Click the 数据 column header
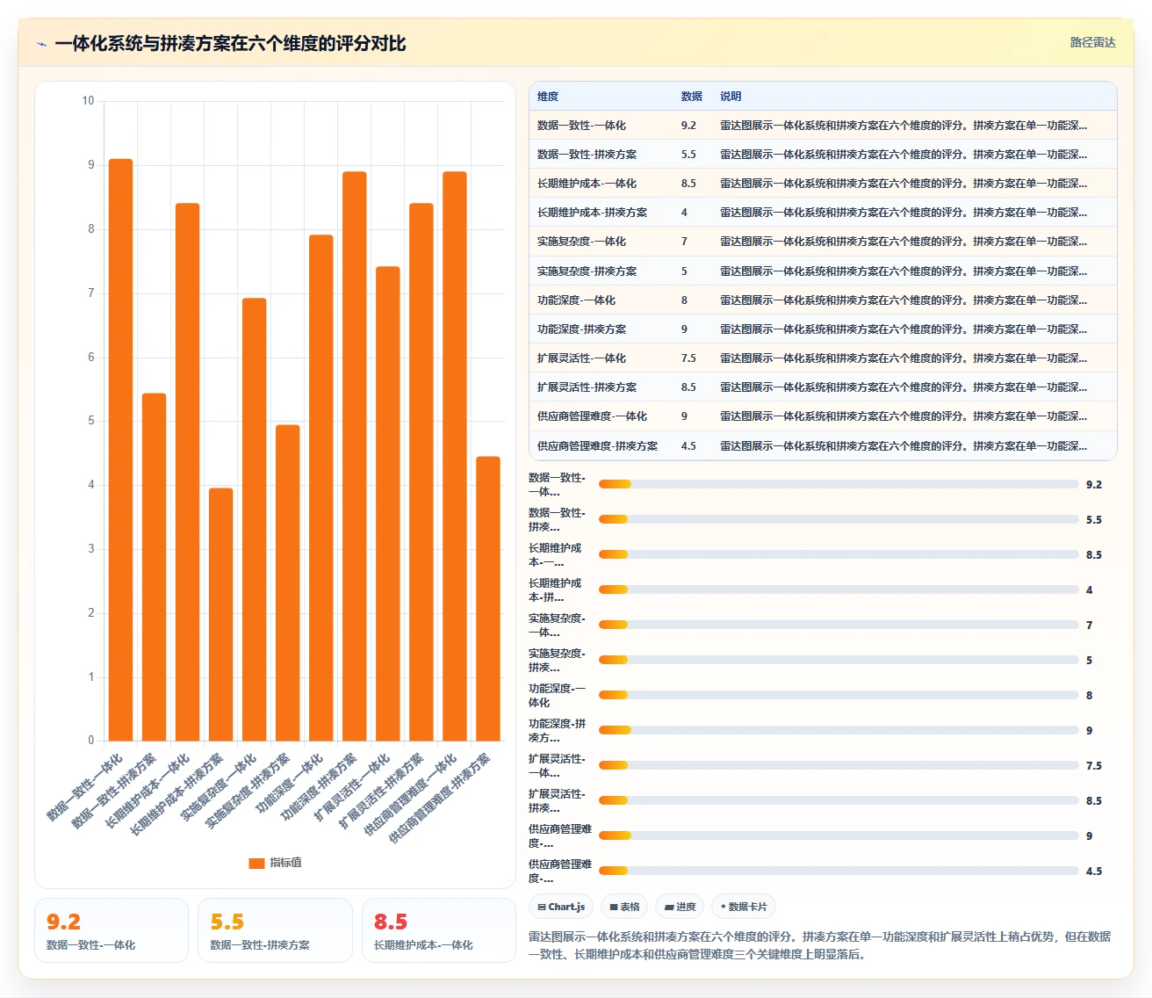 point(692,97)
